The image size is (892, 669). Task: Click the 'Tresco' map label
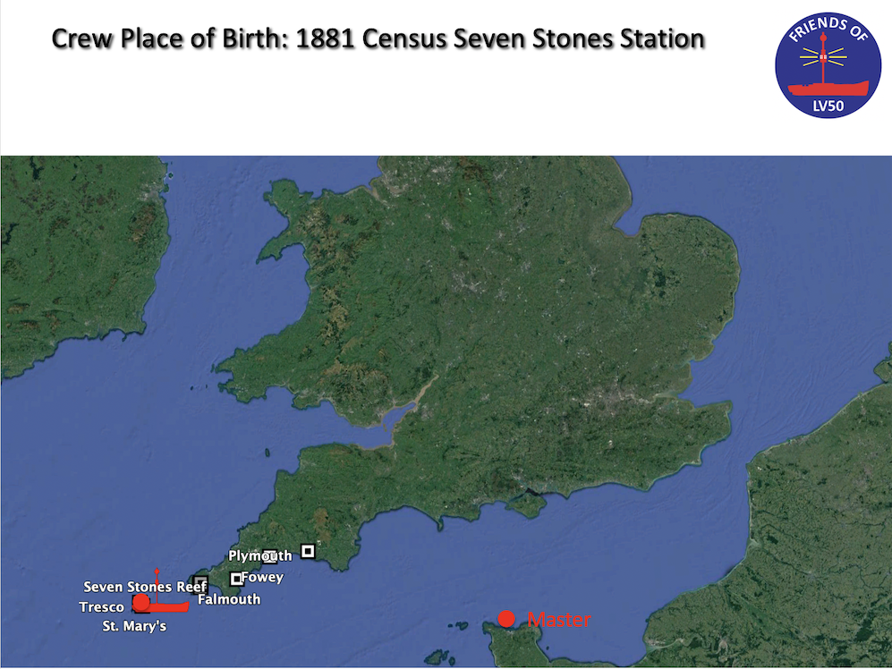click(102, 607)
